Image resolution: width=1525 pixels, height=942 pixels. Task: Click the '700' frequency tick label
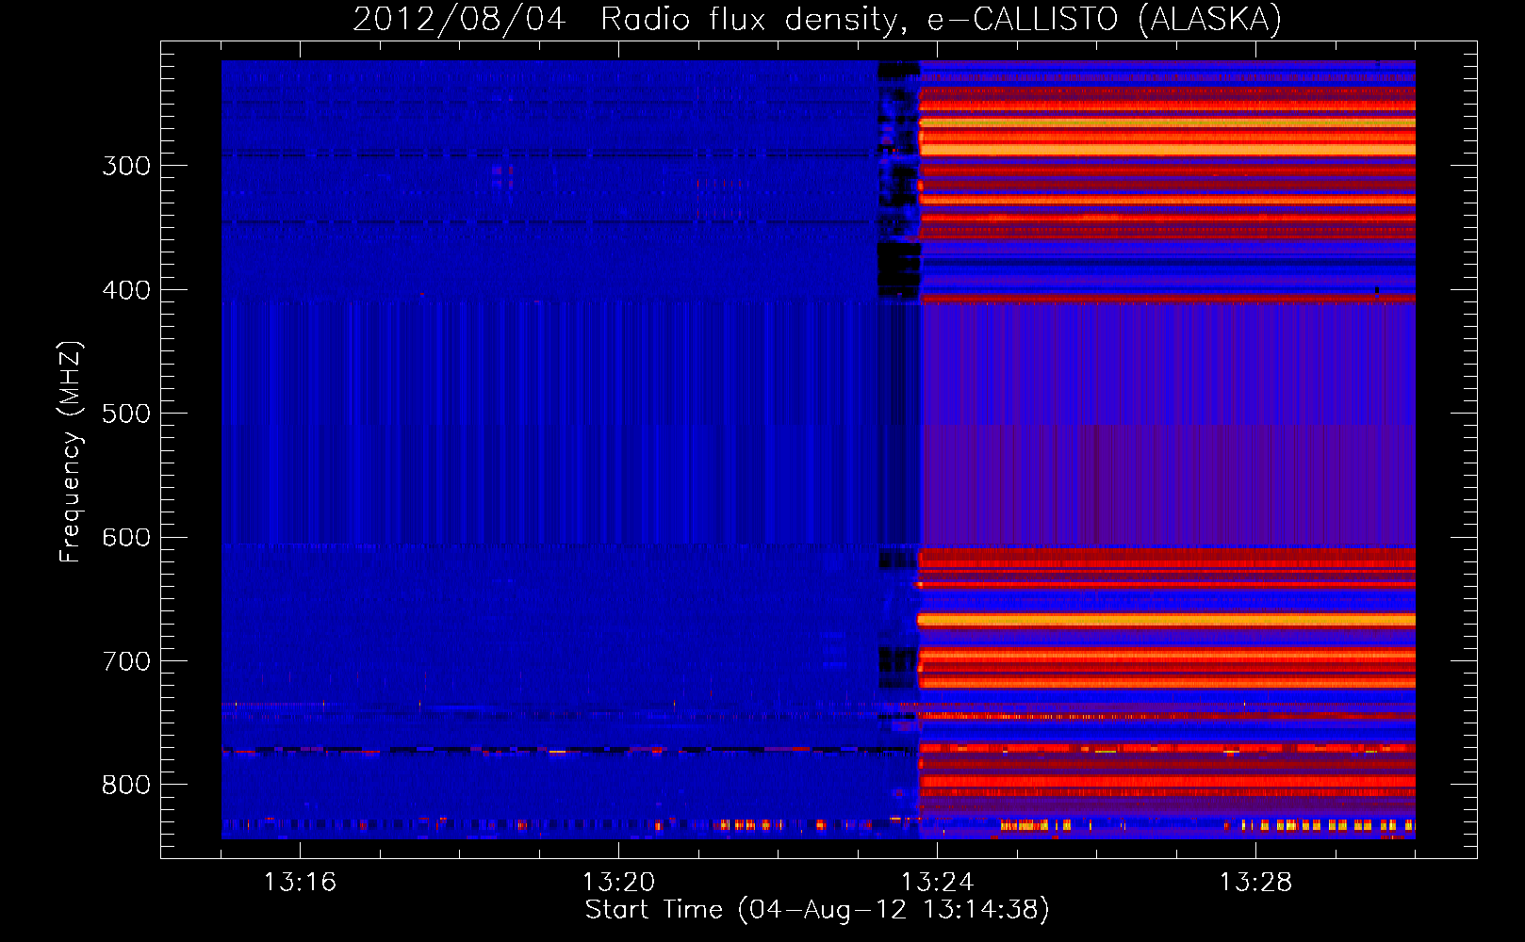click(x=126, y=661)
